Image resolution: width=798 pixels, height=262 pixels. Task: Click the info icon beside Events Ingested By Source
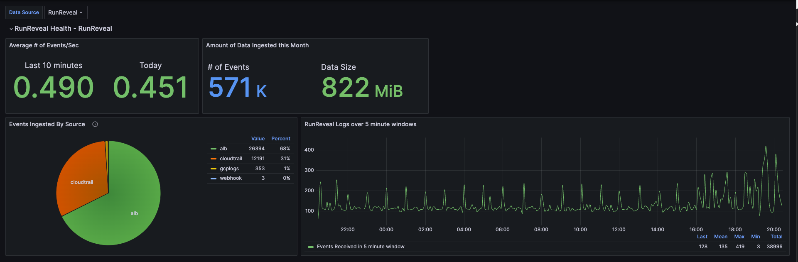[95, 124]
